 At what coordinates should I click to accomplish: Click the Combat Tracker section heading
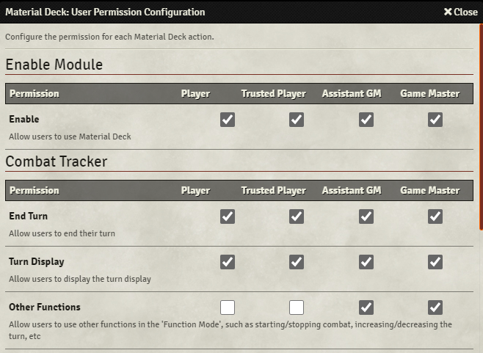tap(57, 161)
